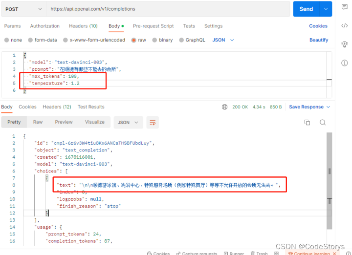352x255 pixels.
Task: Switch to the Authorization tab
Action: tap(45, 26)
